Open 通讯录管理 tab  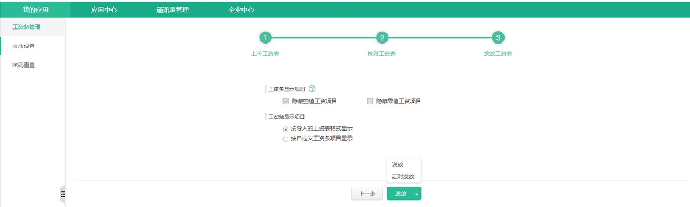(x=172, y=10)
